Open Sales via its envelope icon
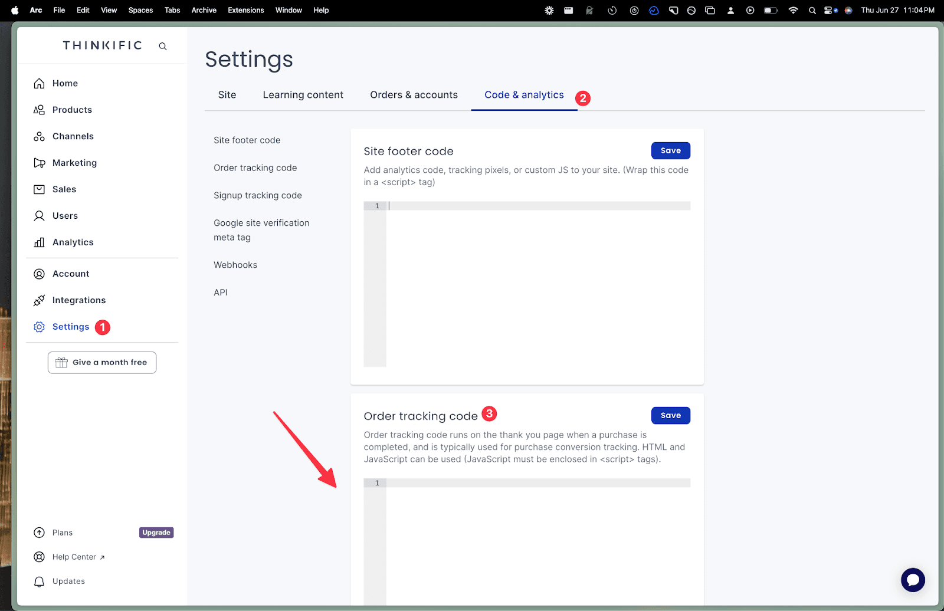The height and width of the screenshot is (611, 944). coord(39,189)
